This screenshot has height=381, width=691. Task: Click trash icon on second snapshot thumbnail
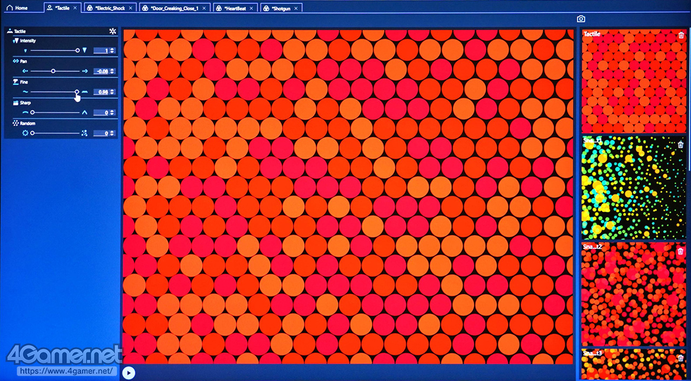[680, 145]
